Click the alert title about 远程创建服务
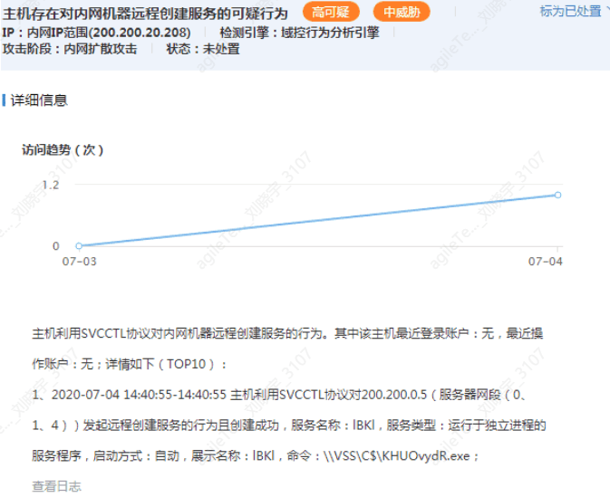The height and width of the screenshot is (497, 610). click(x=146, y=13)
